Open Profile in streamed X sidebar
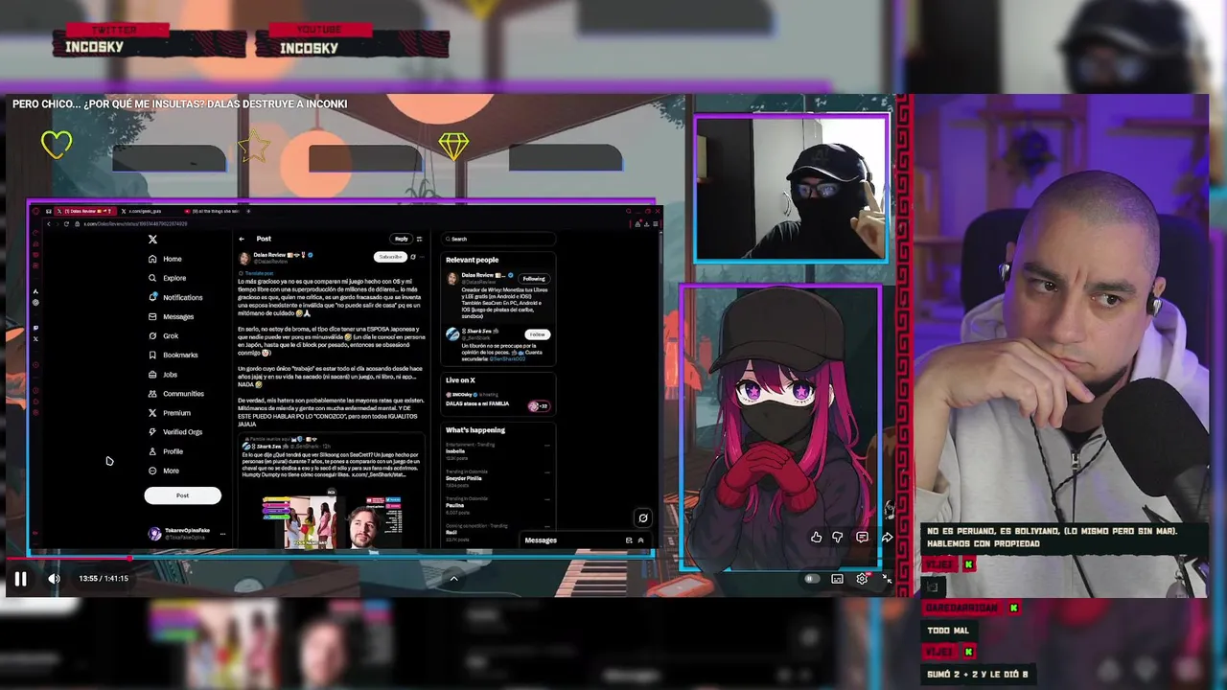Screen dimensions: 1227x690 tap(165, 451)
